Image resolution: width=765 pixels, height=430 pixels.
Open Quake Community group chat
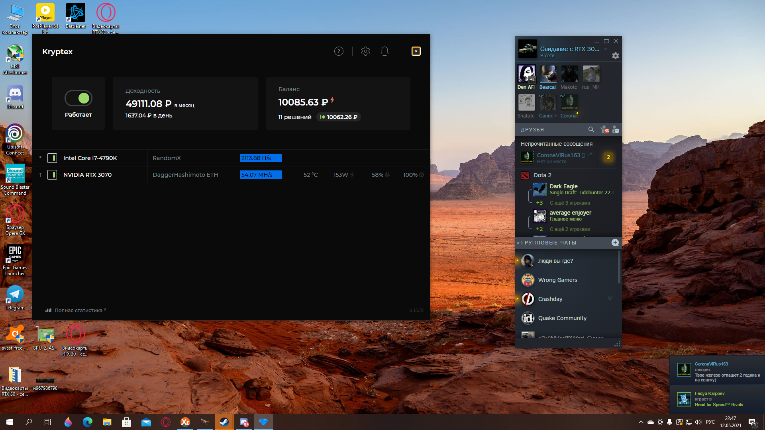point(562,318)
